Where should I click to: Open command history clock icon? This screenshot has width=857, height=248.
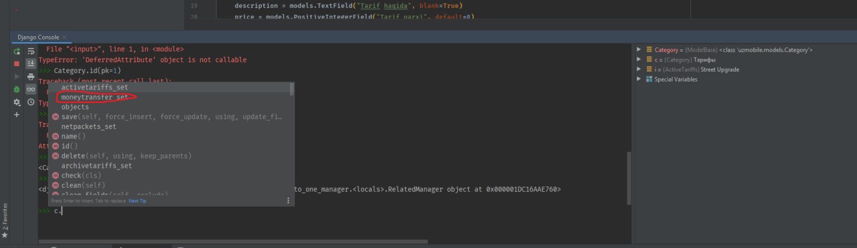click(x=31, y=102)
